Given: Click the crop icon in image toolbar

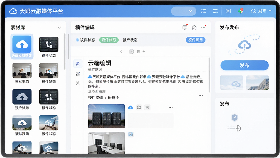Looking at the screenshot, I should (147, 108).
